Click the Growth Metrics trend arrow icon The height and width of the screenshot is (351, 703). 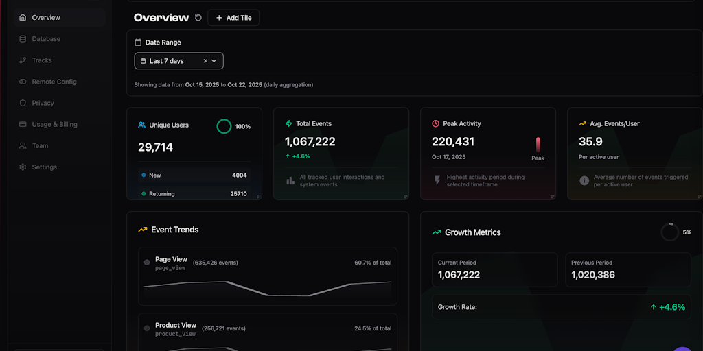[x=436, y=232]
